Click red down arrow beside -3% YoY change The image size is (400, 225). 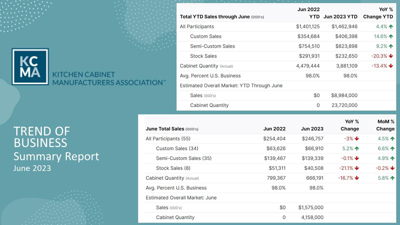click(x=357, y=139)
